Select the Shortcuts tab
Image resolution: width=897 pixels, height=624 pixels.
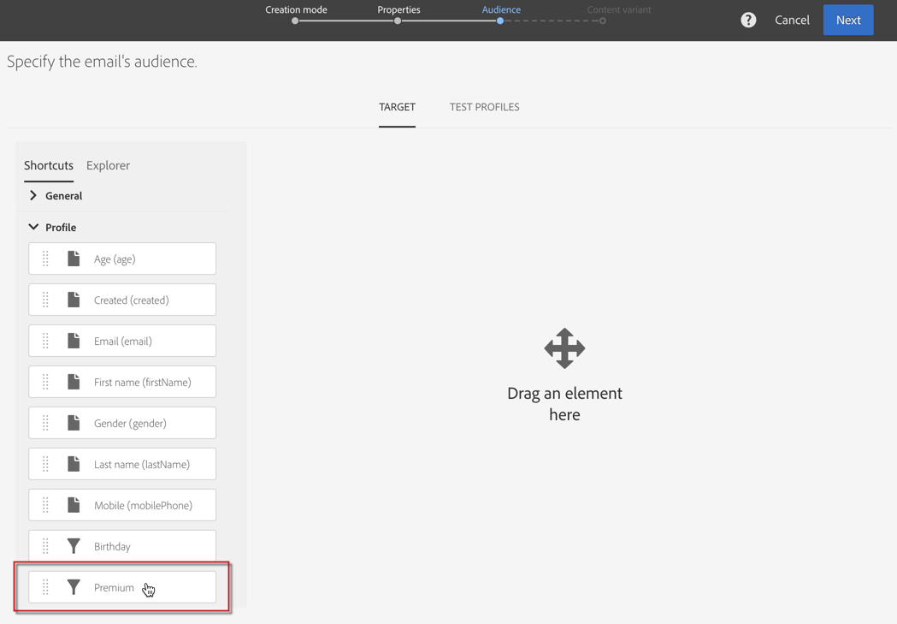point(49,165)
